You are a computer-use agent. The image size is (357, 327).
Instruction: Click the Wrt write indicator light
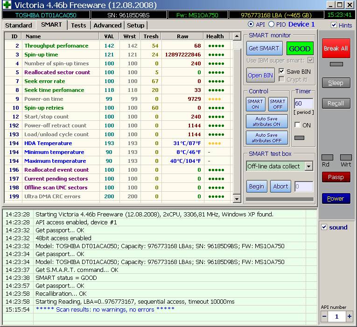[346, 157]
